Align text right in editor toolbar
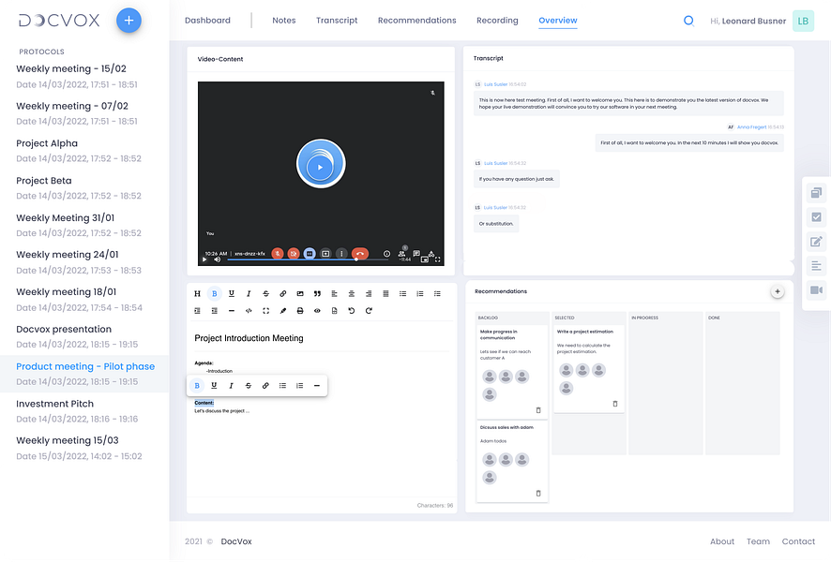The width and height of the screenshot is (831, 562). 369,294
